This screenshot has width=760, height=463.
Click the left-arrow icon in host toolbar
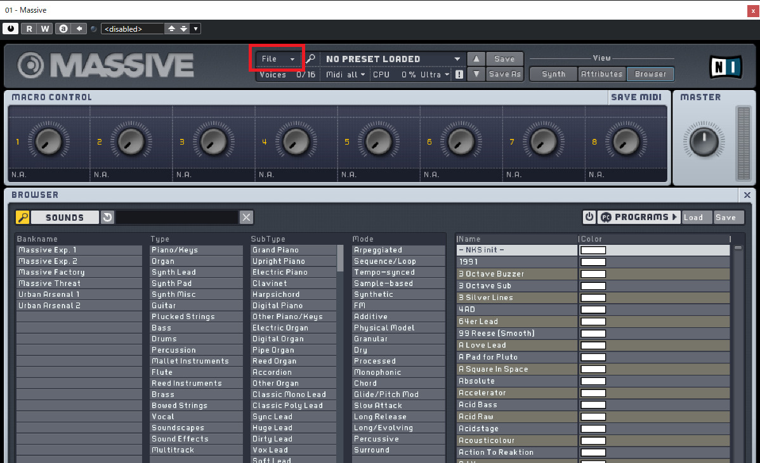tap(79, 29)
